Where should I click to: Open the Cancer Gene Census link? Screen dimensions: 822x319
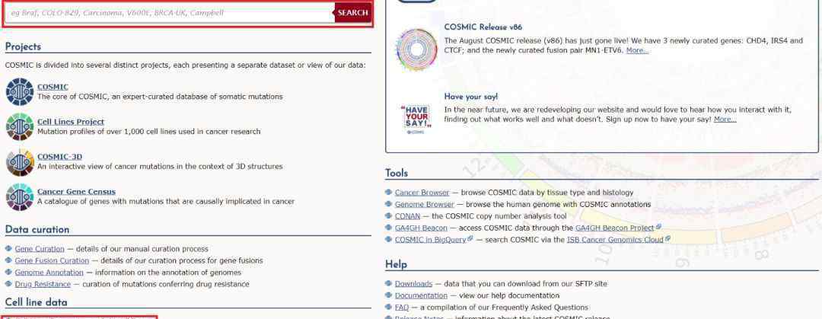77,192
